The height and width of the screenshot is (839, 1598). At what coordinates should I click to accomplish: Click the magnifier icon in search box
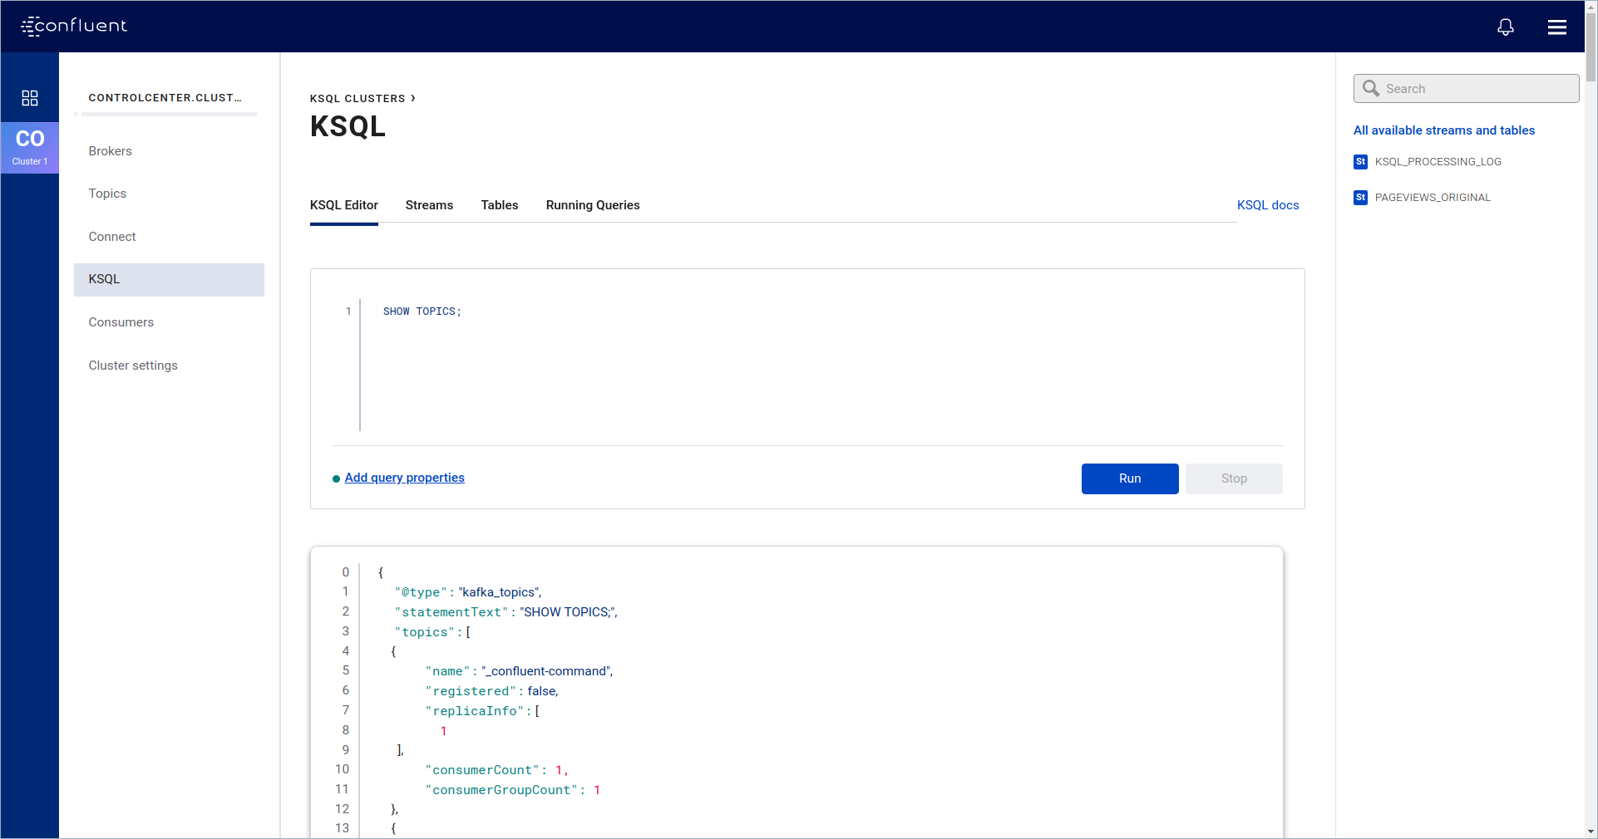pyautogui.click(x=1371, y=89)
